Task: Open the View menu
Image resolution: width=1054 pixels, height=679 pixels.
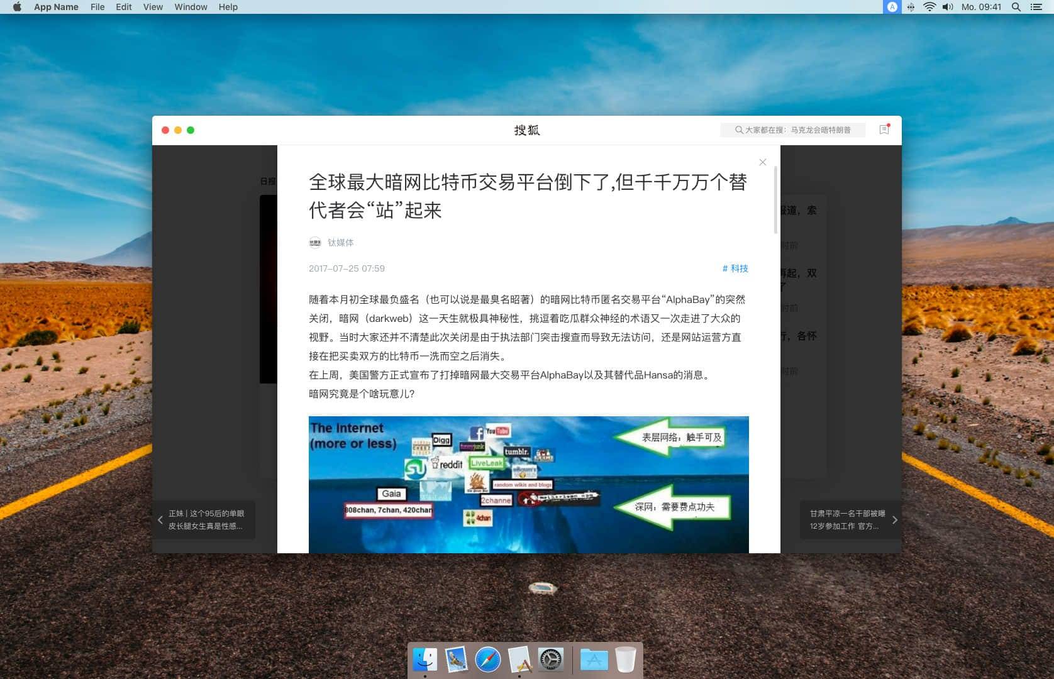Action: (153, 7)
